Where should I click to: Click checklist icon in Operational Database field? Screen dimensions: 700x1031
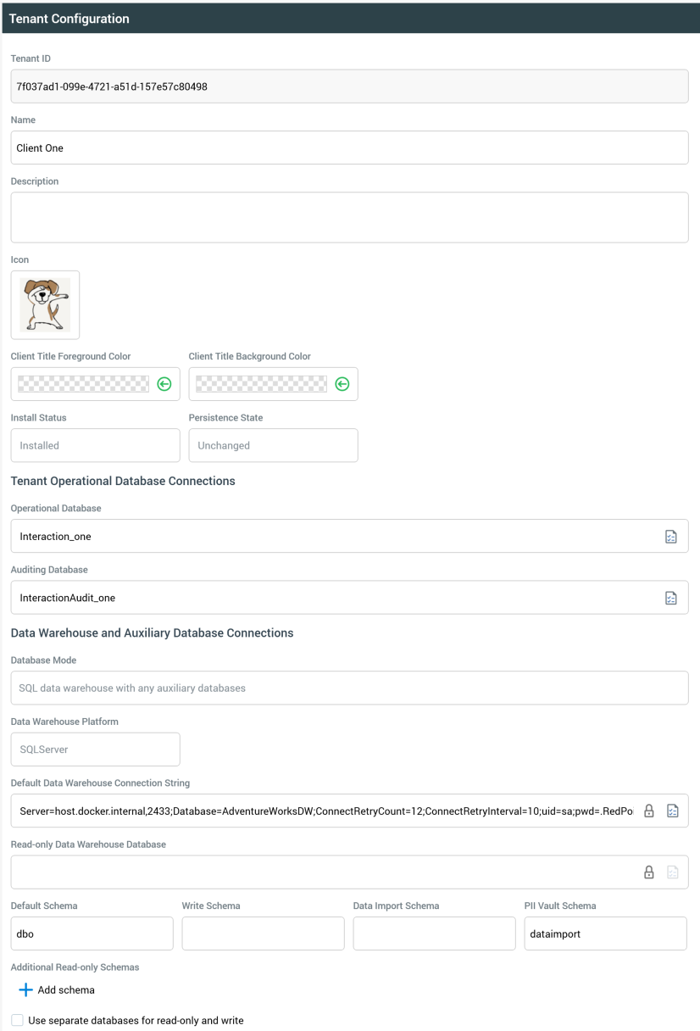click(671, 536)
